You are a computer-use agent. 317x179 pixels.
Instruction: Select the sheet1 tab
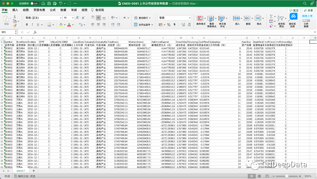(21, 171)
